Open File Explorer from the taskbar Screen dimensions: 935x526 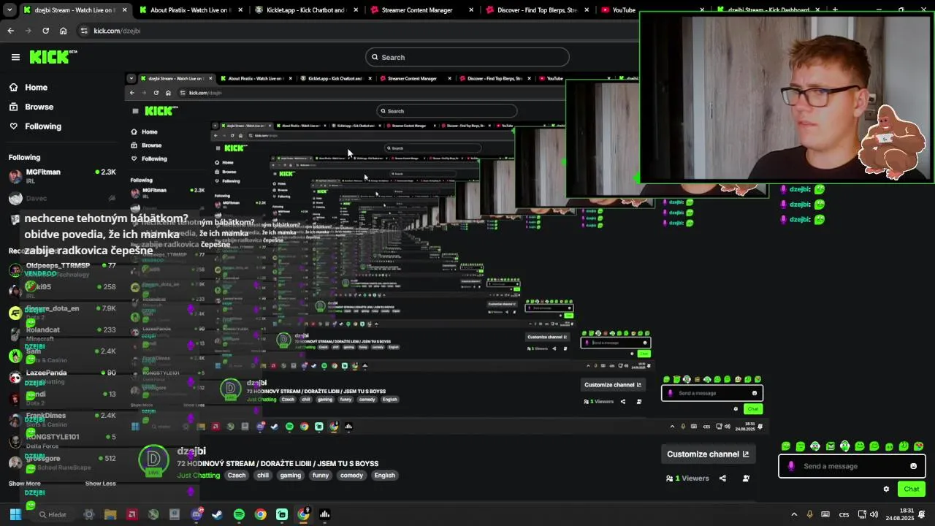tap(110, 514)
